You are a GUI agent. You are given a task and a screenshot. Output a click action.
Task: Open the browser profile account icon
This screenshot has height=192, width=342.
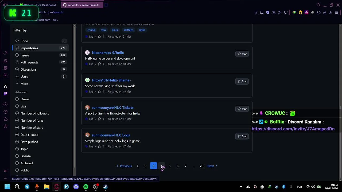click(x=325, y=12)
